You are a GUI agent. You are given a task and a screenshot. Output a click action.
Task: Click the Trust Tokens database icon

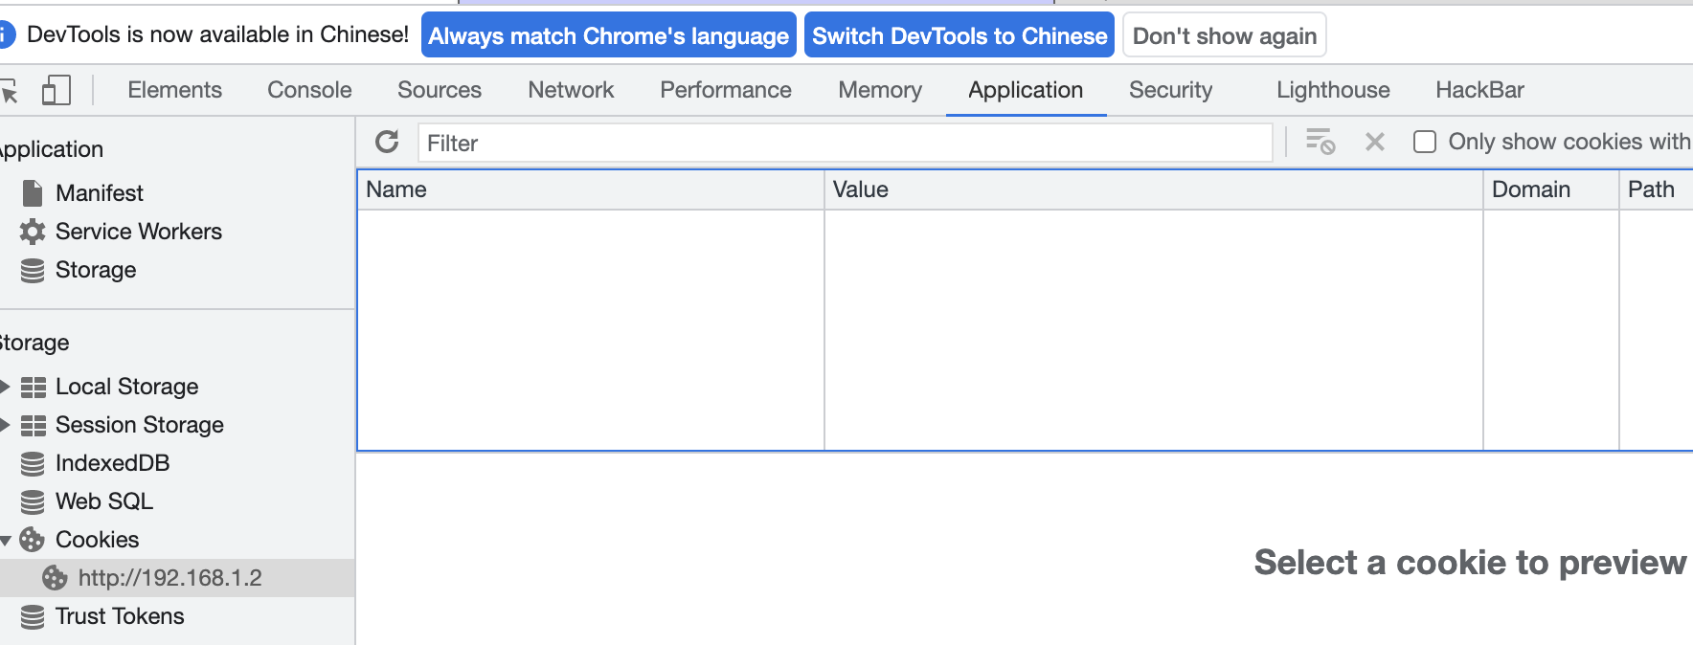point(33,617)
